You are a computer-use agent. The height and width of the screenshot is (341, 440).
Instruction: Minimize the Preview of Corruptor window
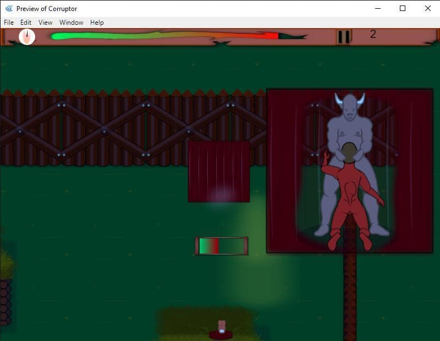378,8
